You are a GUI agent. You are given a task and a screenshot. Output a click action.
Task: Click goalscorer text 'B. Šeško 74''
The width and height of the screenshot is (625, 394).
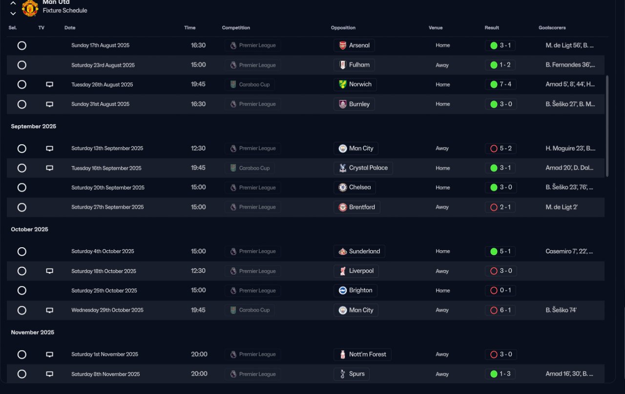click(561, 310)
